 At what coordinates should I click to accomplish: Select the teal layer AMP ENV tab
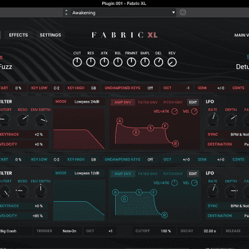click(x=123, y=174)
